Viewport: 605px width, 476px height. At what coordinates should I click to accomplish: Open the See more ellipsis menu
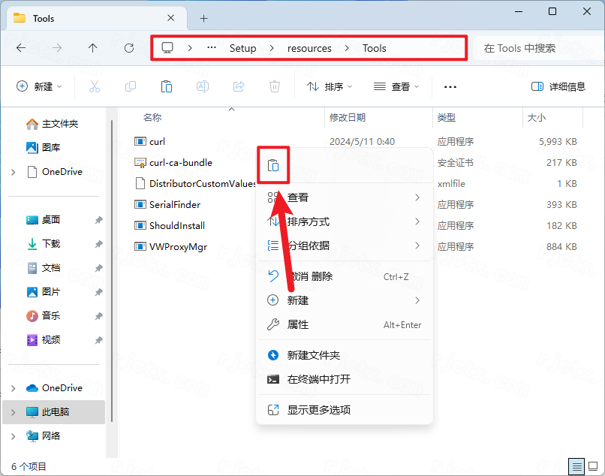[x=450, y=87]
